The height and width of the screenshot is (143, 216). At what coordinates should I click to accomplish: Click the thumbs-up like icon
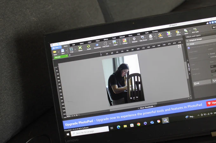207,23
